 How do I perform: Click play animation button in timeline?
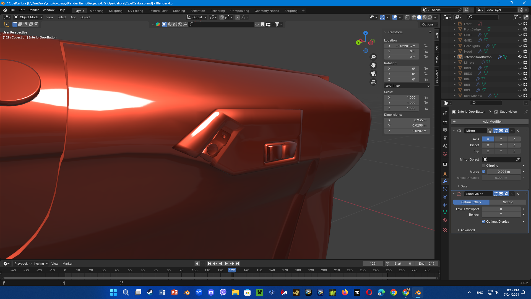(x=226, y=264)
